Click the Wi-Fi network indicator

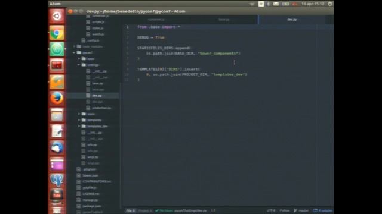[x=252, y=4]
